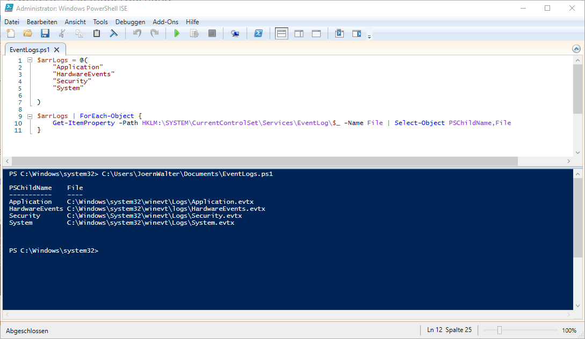585x339 pixels.
Task: Toggle Show Script Pane Top layout
Action: [281, 33]
